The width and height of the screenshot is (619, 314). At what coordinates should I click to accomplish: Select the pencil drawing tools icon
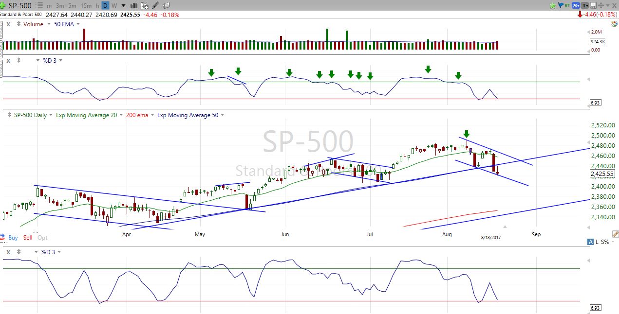[155, 6]
